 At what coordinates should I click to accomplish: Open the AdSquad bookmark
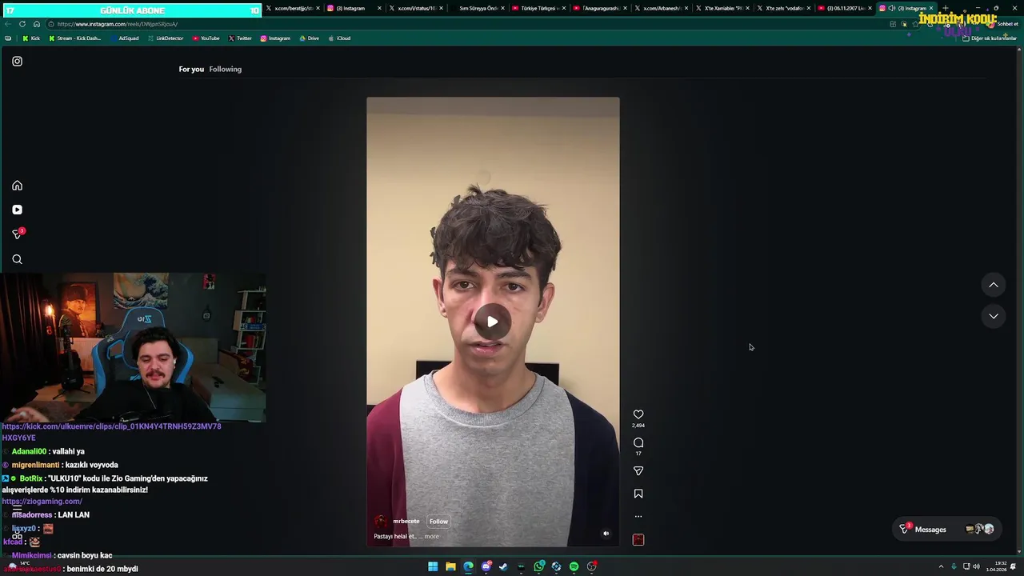coord(124,38)
